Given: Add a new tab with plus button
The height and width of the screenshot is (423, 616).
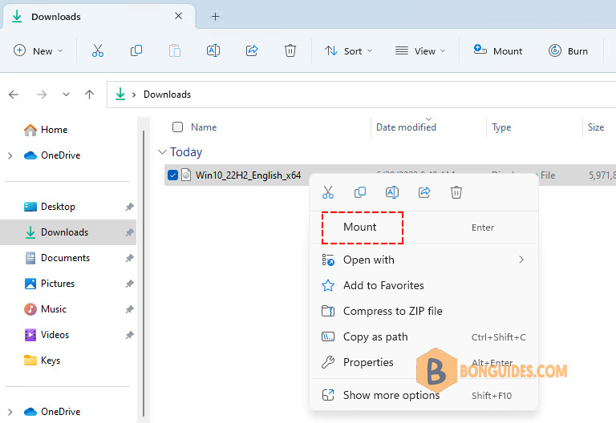Looking at the screenshot, I should click(215, 17).
